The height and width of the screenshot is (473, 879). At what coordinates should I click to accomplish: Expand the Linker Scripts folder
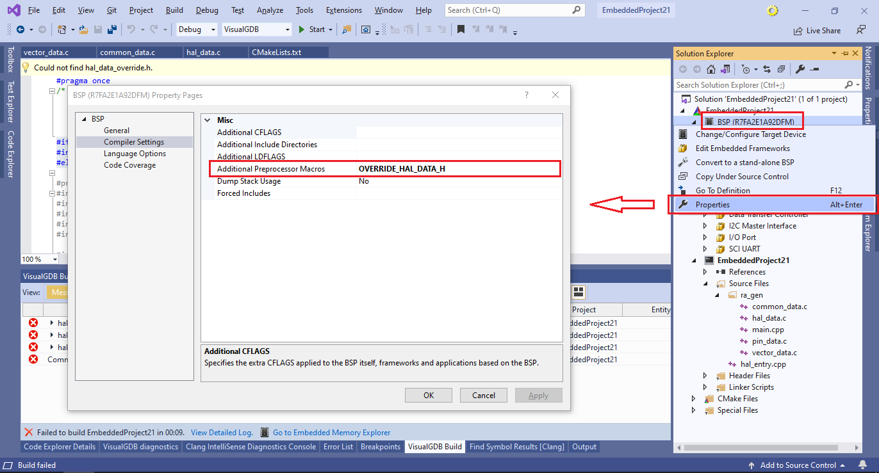click(705, 387)
